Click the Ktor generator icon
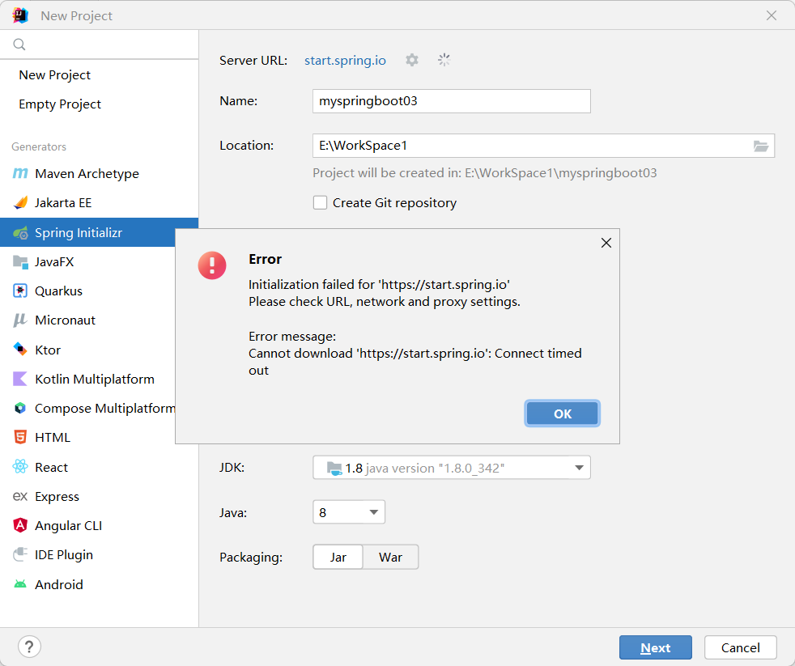795x666 pixels. click(20, 350)
